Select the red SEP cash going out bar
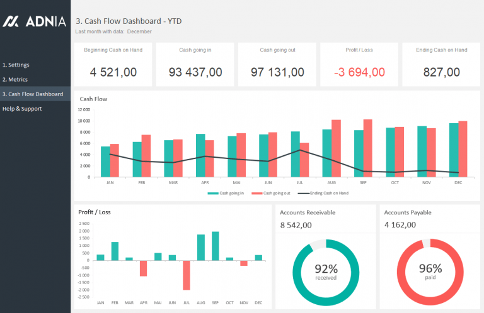 [367, 148]
